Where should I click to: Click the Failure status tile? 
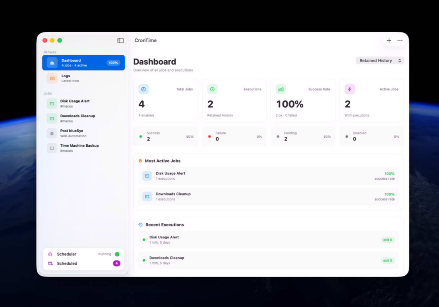pos(235,136)
